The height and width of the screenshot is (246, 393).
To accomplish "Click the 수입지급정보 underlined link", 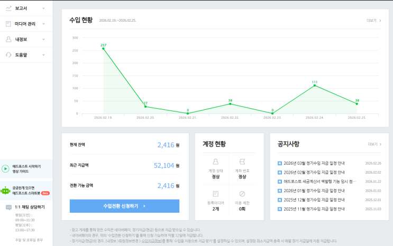I will pyautogui.click(x=151, y=241).
